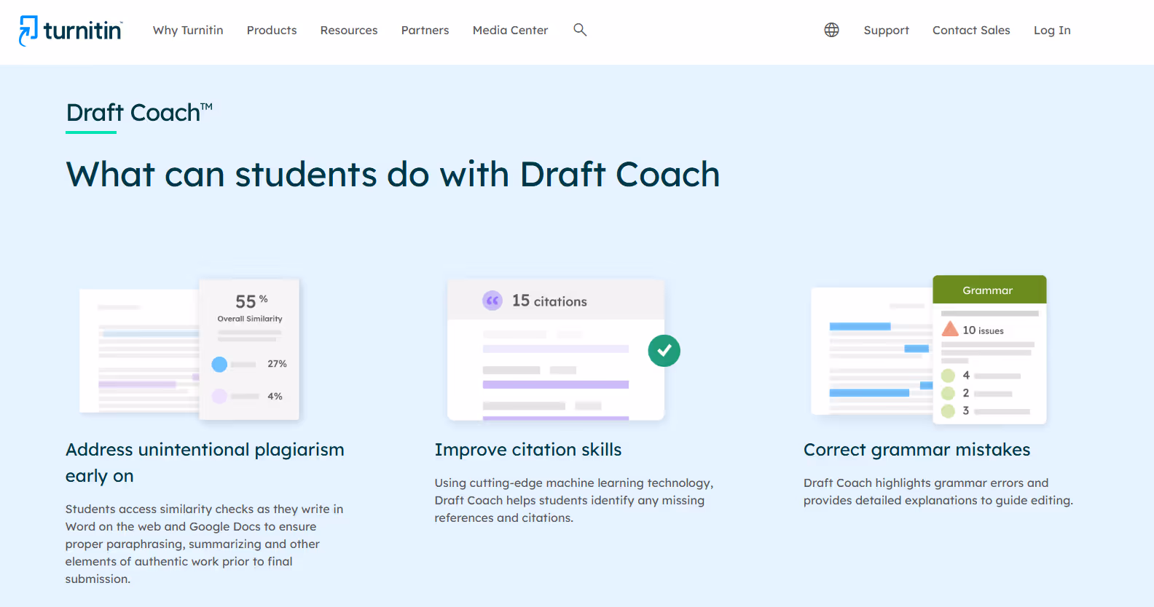Click the Turnitin logo
1154x607 pixels.
point(71,31)
